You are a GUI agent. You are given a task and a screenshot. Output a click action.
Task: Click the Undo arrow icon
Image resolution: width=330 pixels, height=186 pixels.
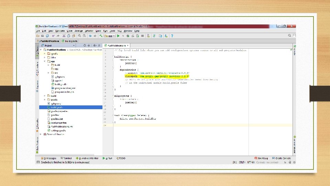53,36
